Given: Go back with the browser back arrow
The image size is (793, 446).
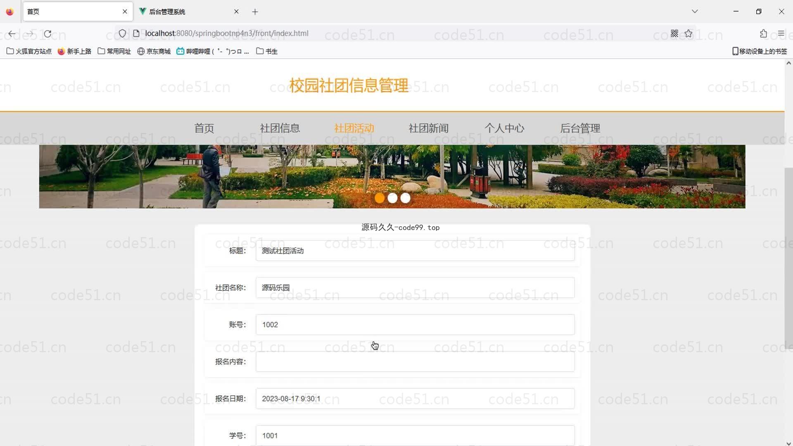Looking at the screenshot, I should 12,33.
